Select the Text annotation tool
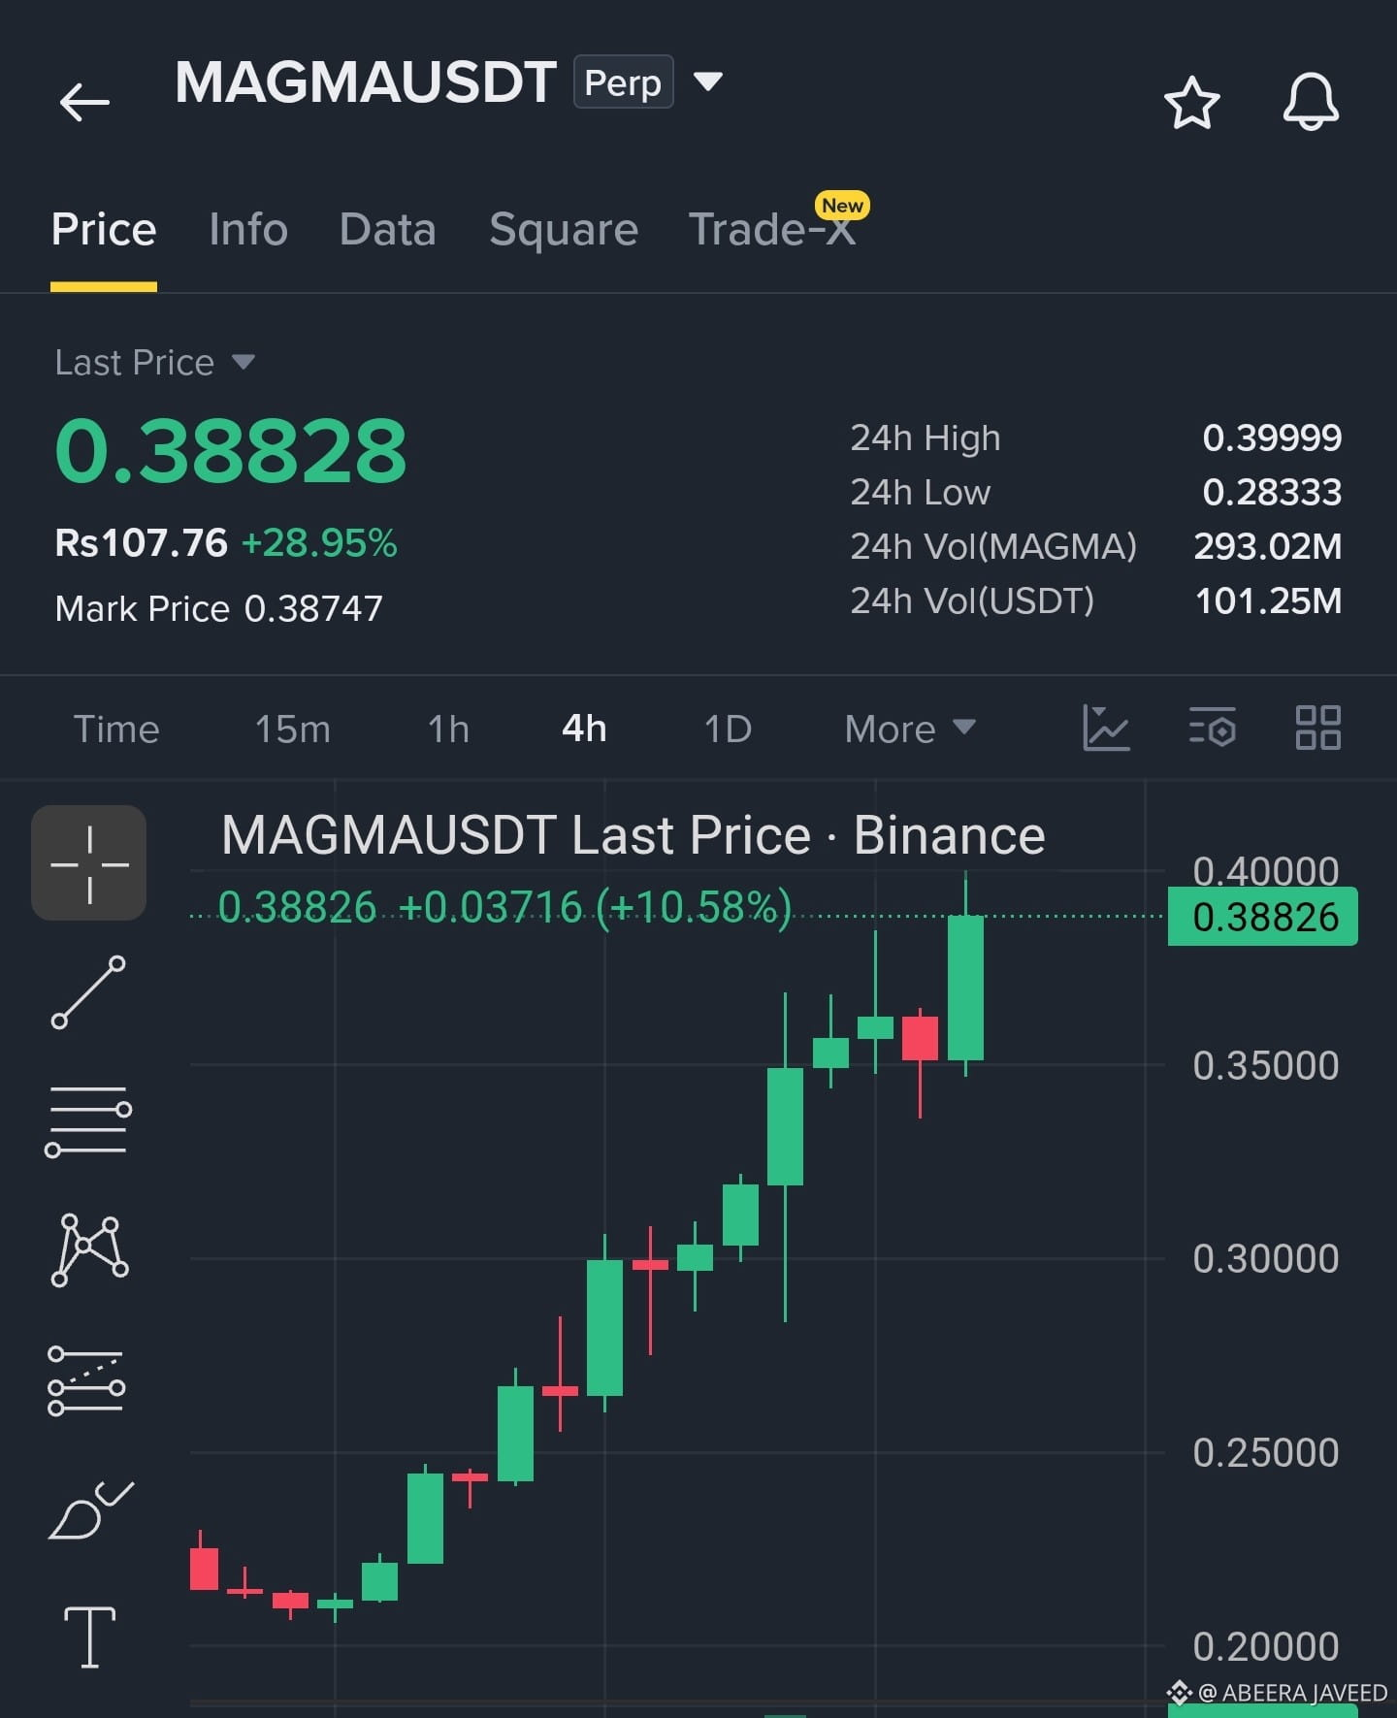The width and height of the screenshot is (1397, 1718). pos(89,1637)
